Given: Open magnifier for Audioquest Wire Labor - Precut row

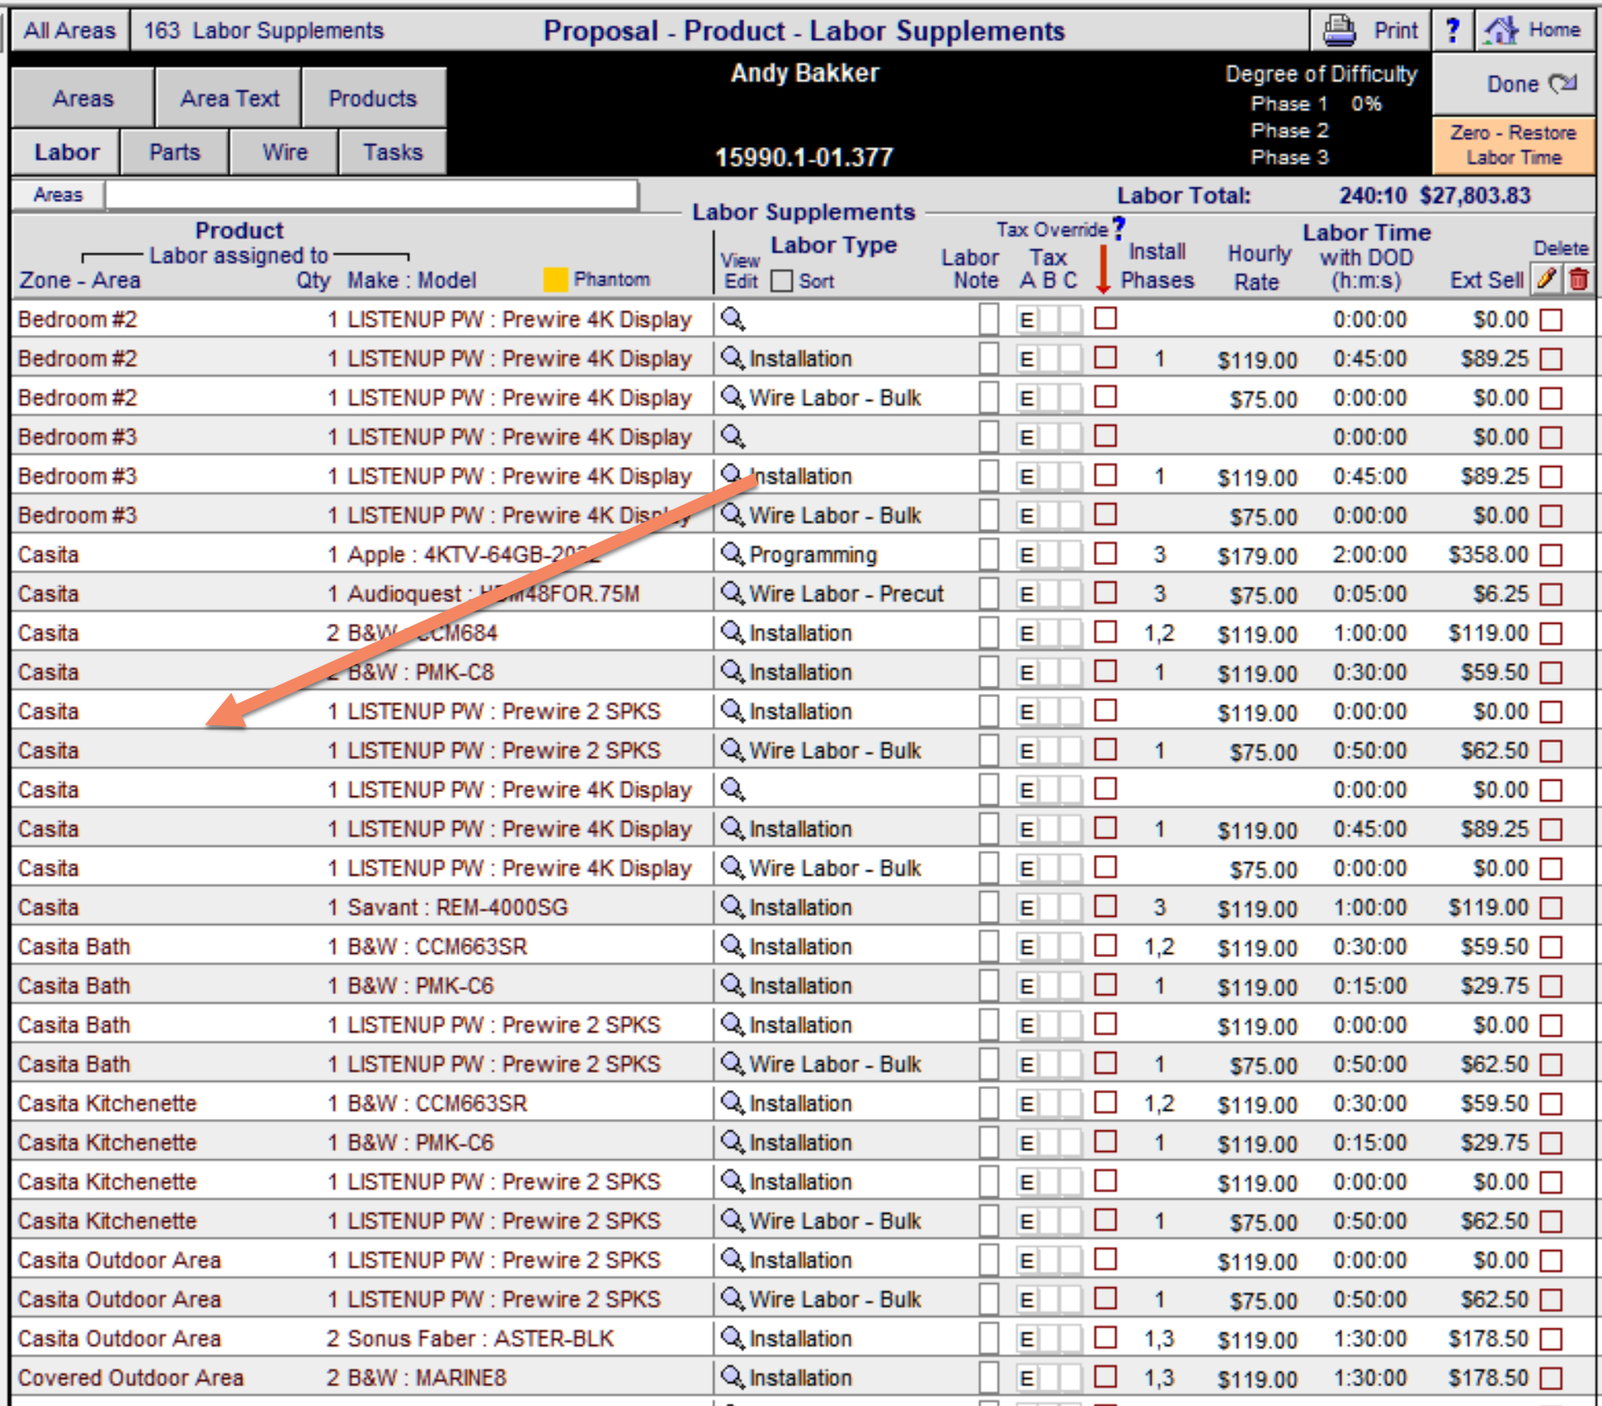Looking at the screenshot, I should pos(733,592).
